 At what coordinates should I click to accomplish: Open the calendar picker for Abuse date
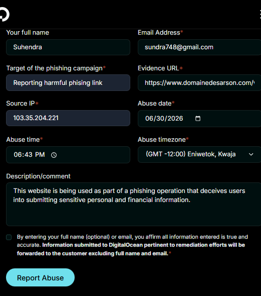(197, 119)
